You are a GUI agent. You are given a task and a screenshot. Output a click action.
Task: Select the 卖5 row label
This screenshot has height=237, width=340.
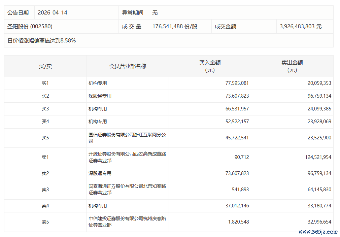45,222
